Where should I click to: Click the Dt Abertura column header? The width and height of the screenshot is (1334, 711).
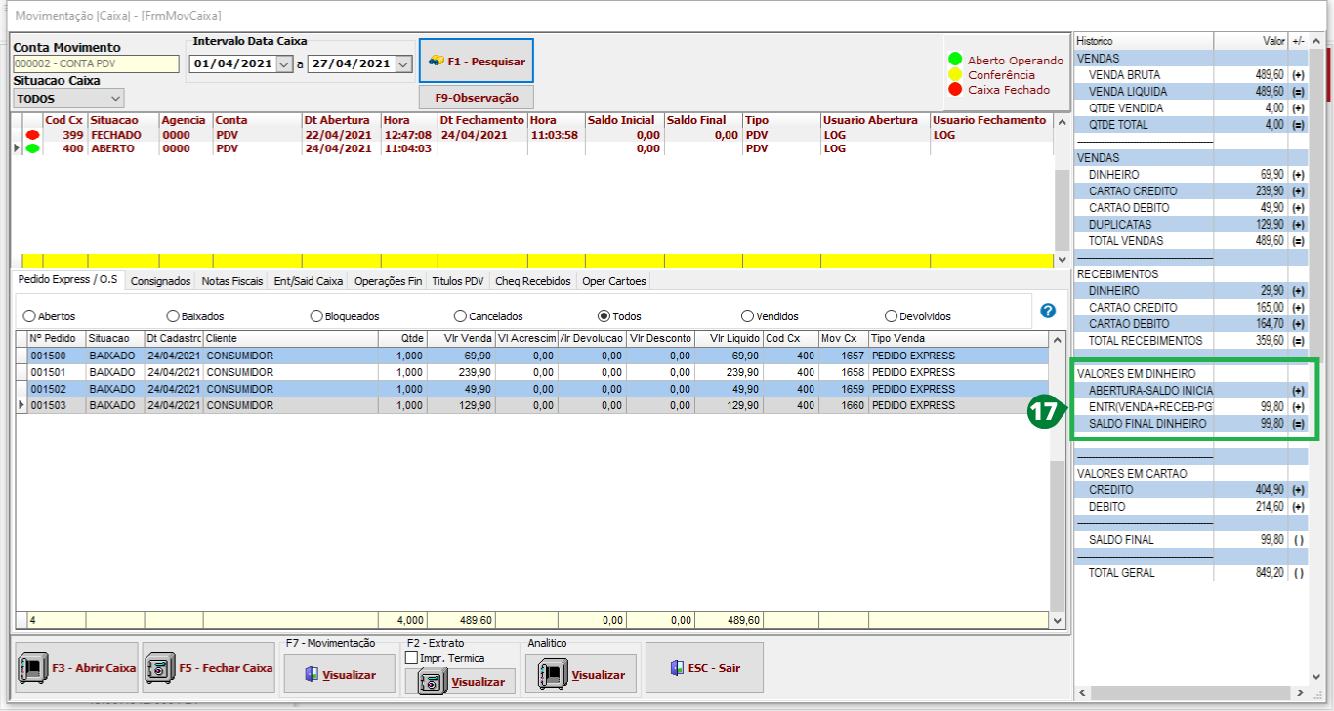(341, 120)
